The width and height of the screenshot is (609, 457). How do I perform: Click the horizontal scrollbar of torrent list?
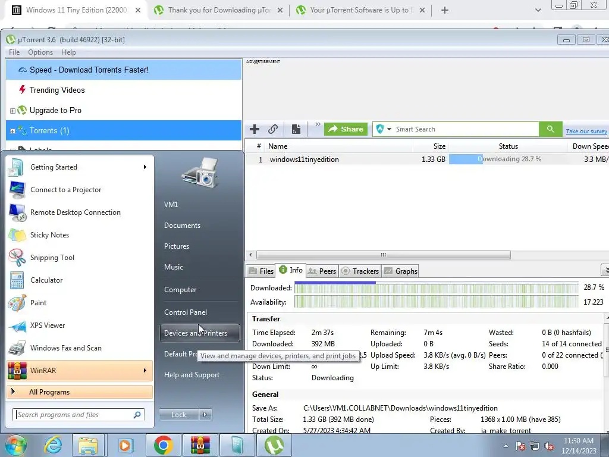point(384,255)
